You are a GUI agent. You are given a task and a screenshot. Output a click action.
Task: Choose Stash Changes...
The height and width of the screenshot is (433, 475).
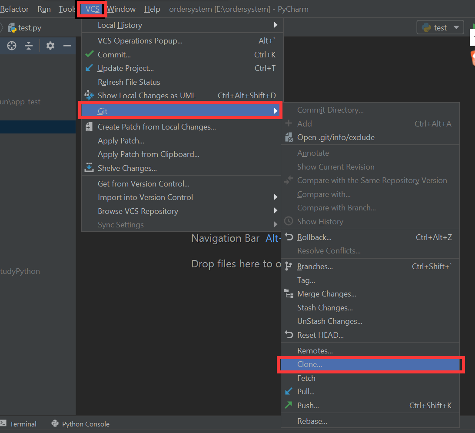pos(370,307)
